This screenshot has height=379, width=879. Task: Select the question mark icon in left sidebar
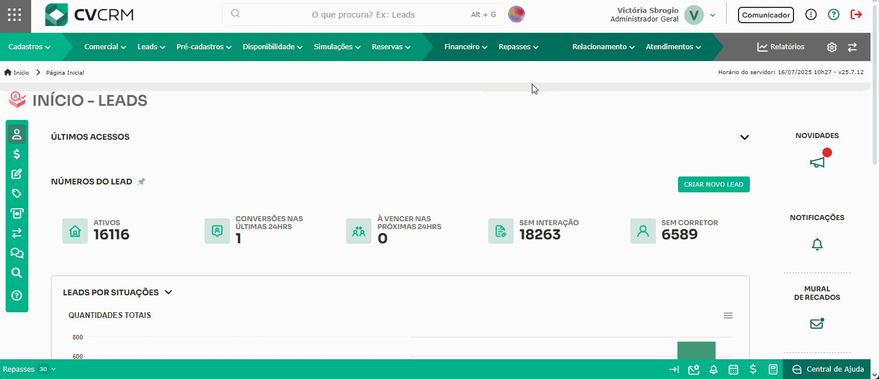(17, 295)
